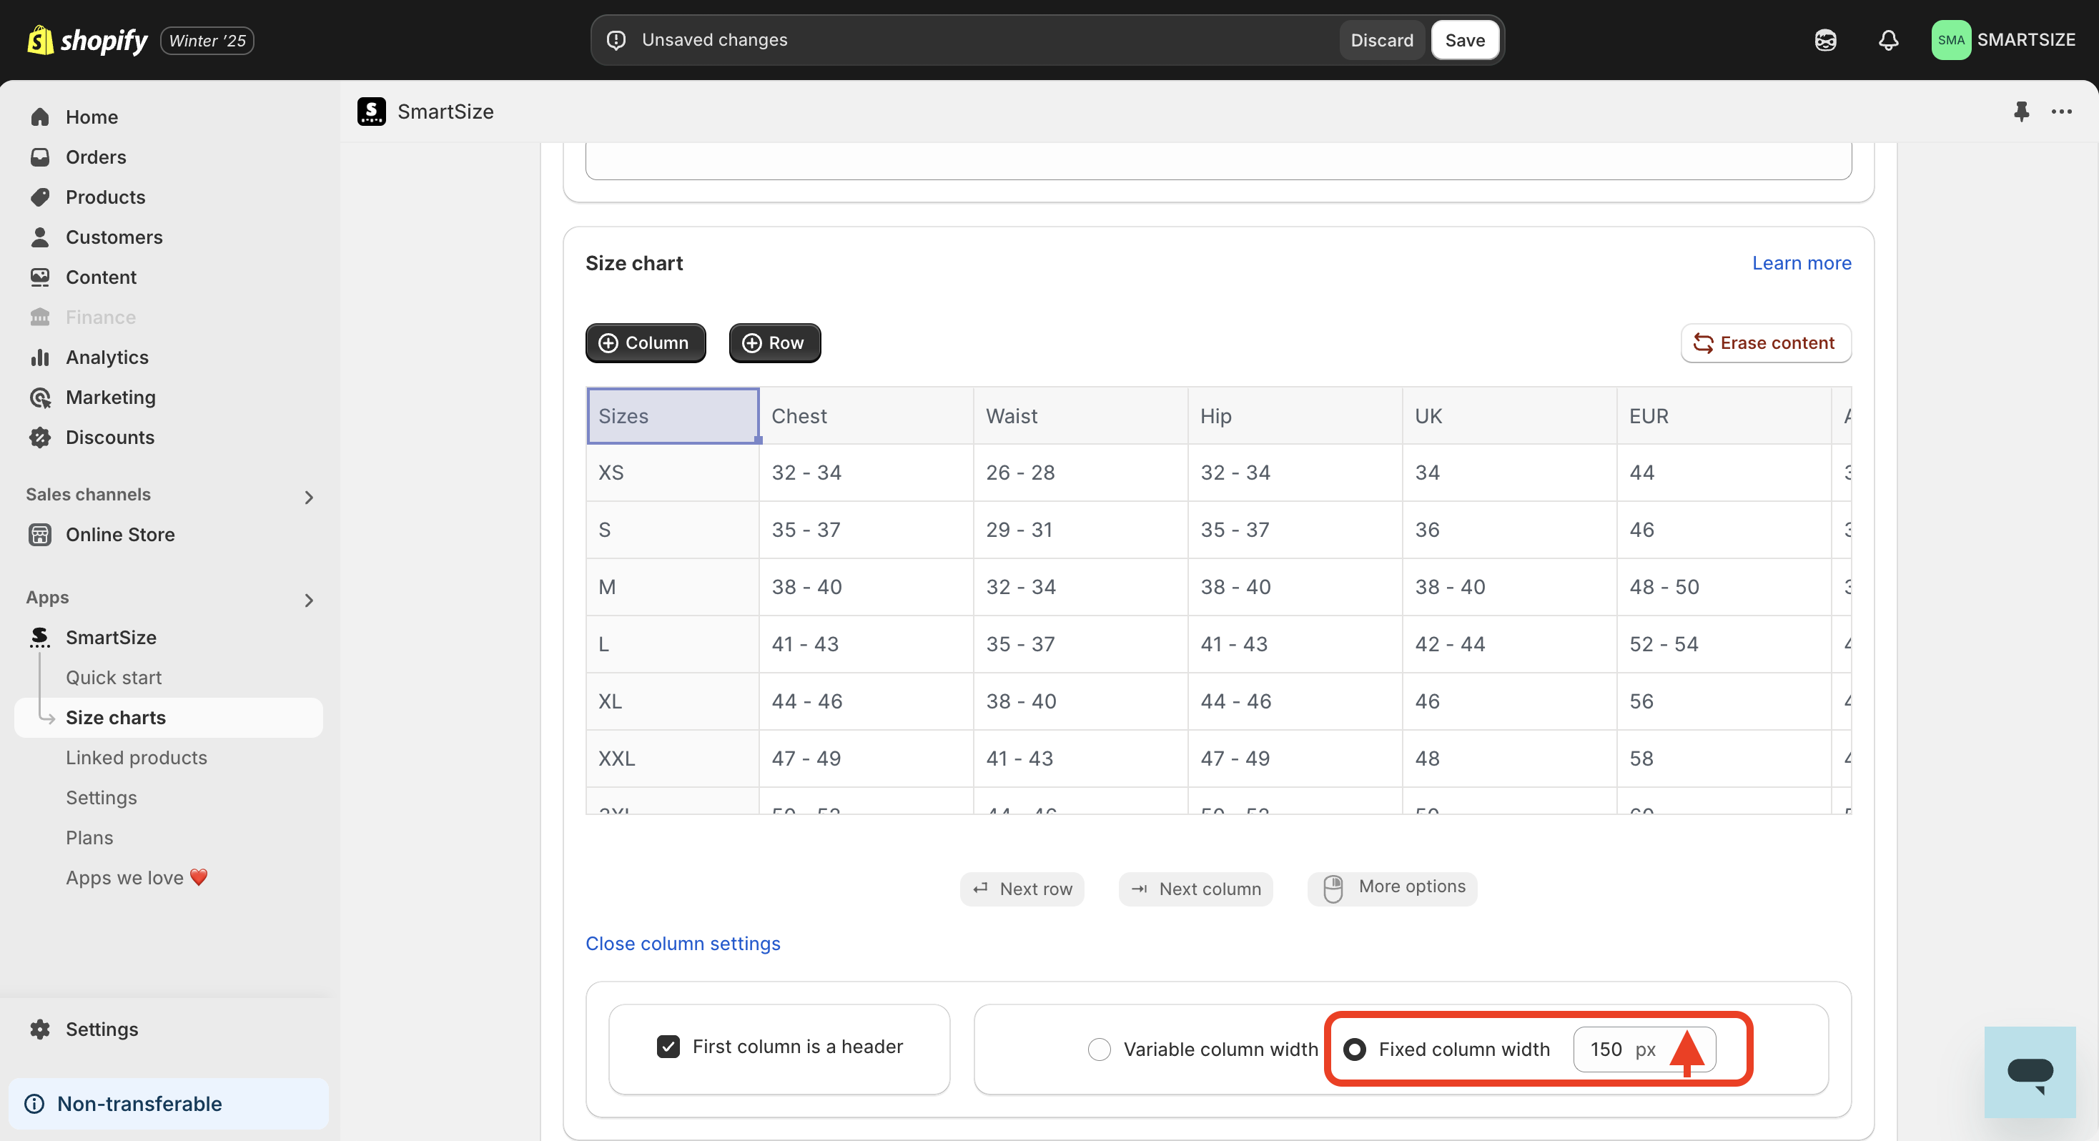2099x1141 pixels.
Task: Select the Waist header cell
Action: [1080, 415]
